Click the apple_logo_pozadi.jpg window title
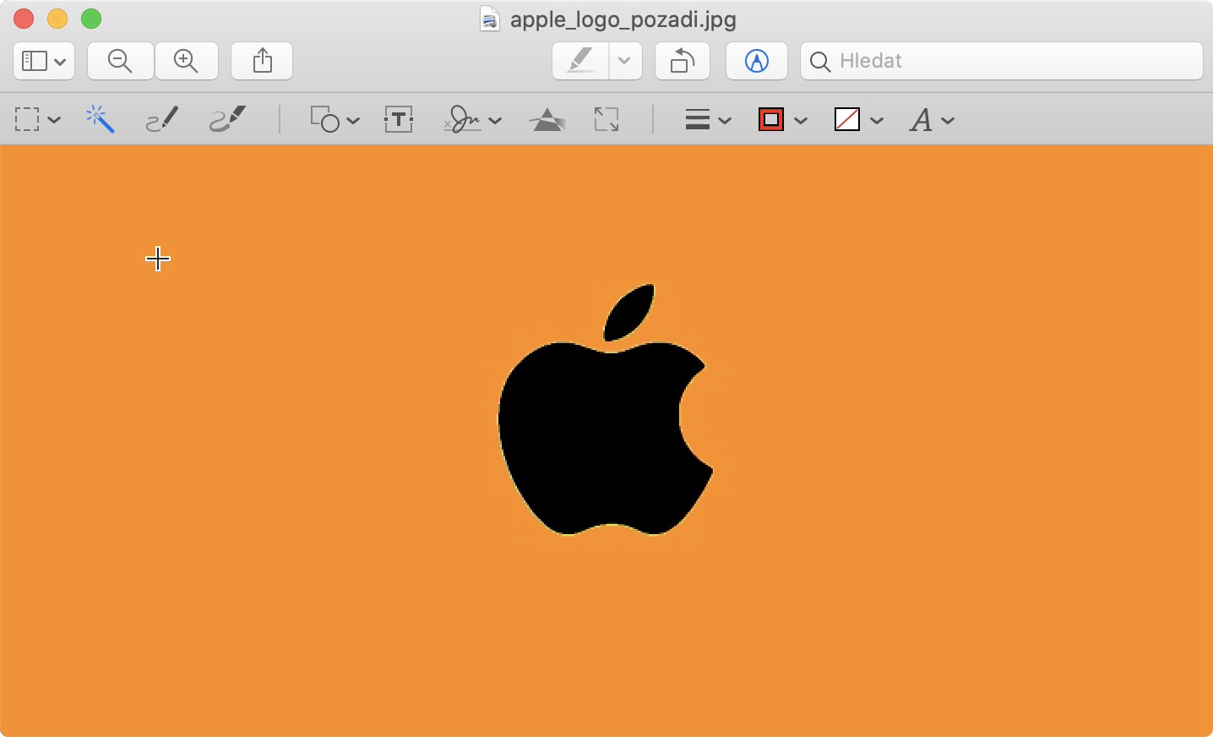This screenshot has height=737, width=1213. pyautogui.click(x=623, y=19)
